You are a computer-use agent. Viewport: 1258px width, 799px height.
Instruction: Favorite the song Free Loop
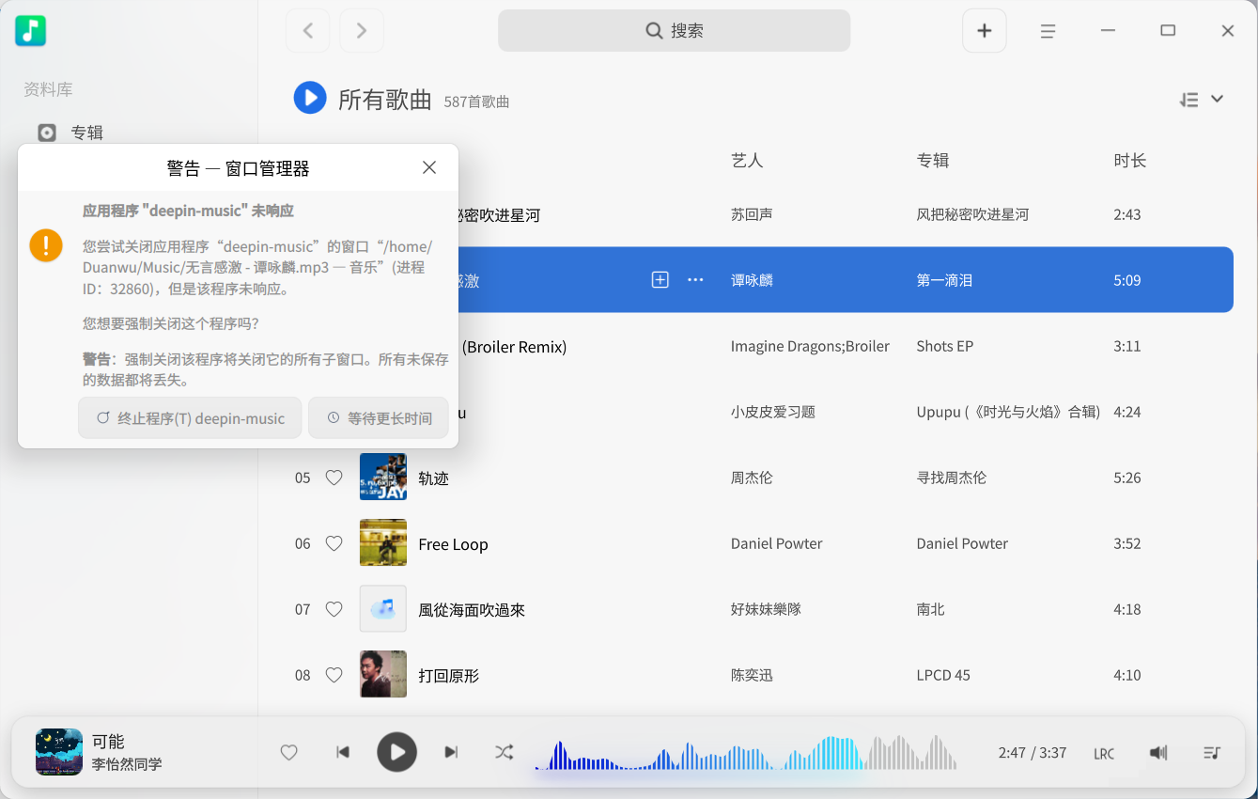pyautogui.click(x=334, y=543)
